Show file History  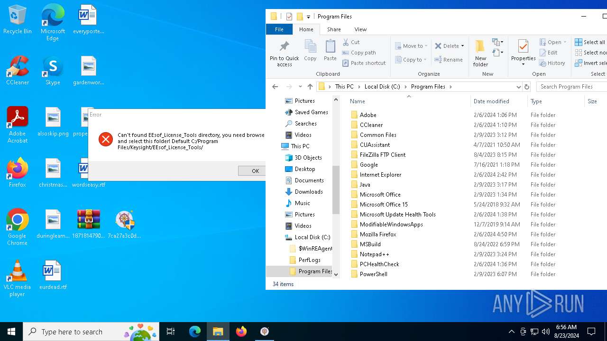(x=552, y=63)
